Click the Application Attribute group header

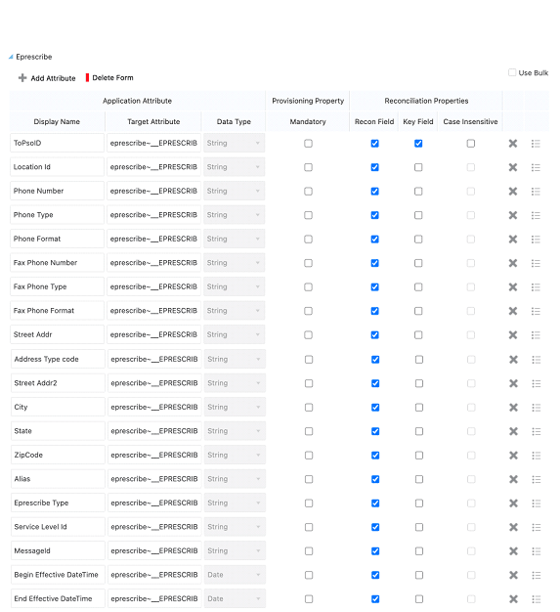point(138,101)
